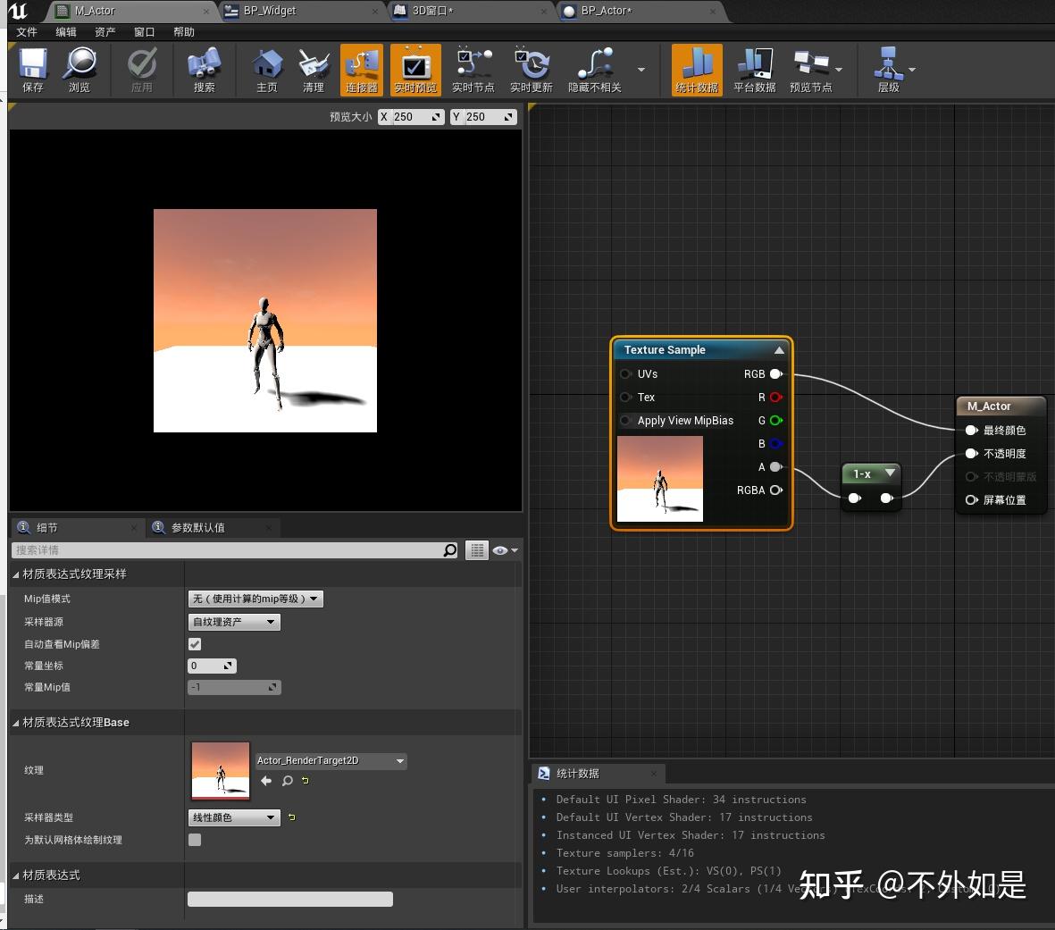Screen dimensions: 1055x930
Task: Save the M_Actor material with 保存 icon
Action: point(32,70)
